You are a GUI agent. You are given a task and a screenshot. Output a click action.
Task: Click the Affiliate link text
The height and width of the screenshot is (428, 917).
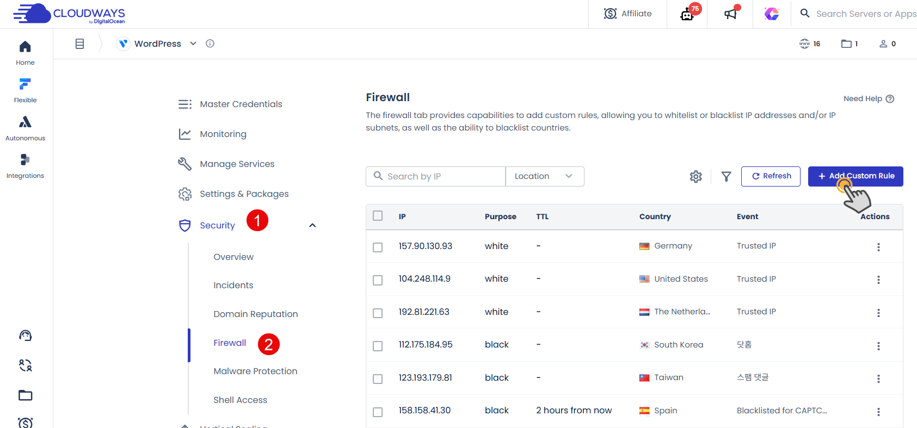[x=637, y=14]
